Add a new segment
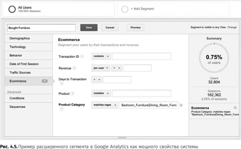This screenshot has height=149, width=241. (x=142, y=9)
